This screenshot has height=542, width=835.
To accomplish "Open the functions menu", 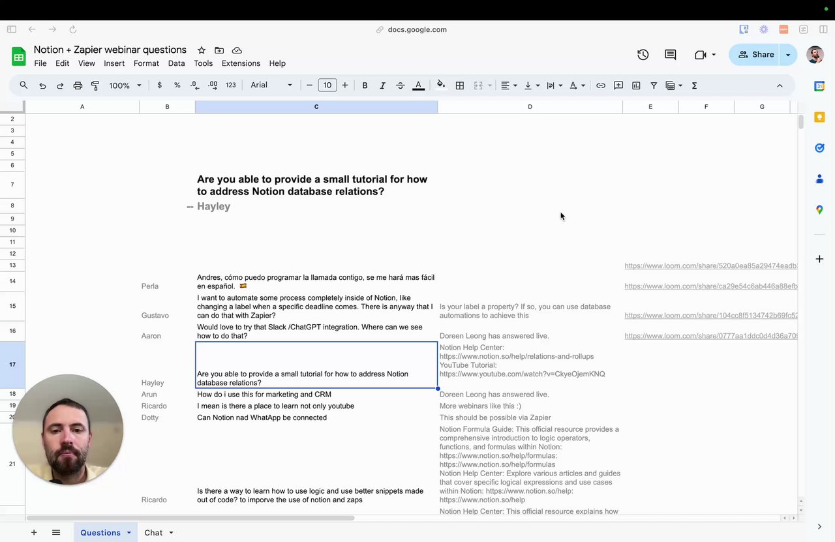I will (x=694, y=85).
